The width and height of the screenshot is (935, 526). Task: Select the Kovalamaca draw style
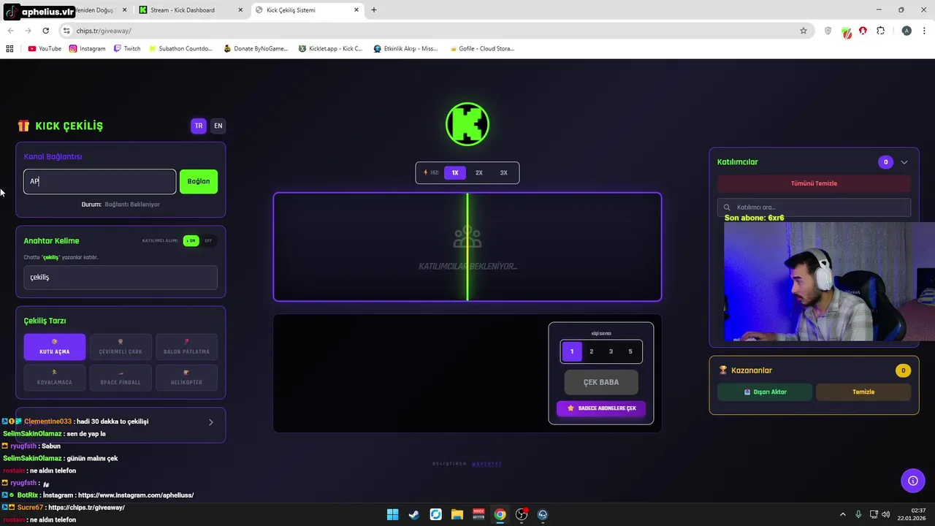[55, 377]
